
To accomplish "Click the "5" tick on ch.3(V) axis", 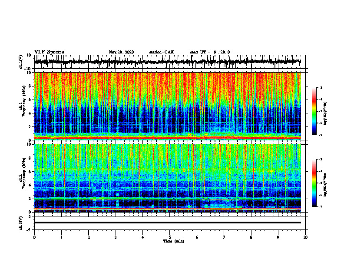I will tap(30, 216).
